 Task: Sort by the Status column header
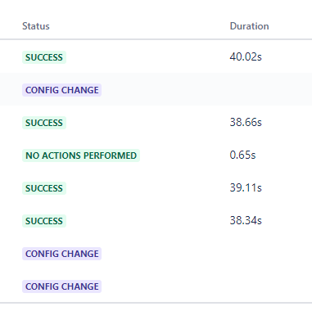(x=36, y=26)
